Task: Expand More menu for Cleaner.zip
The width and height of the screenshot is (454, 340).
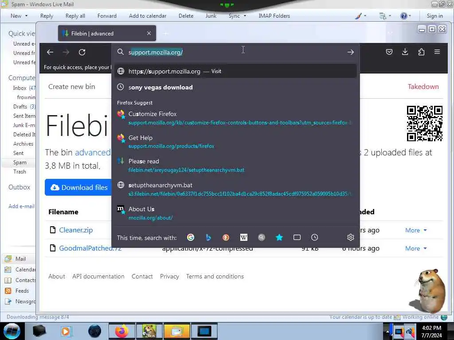Action: [x=416, y=230]
